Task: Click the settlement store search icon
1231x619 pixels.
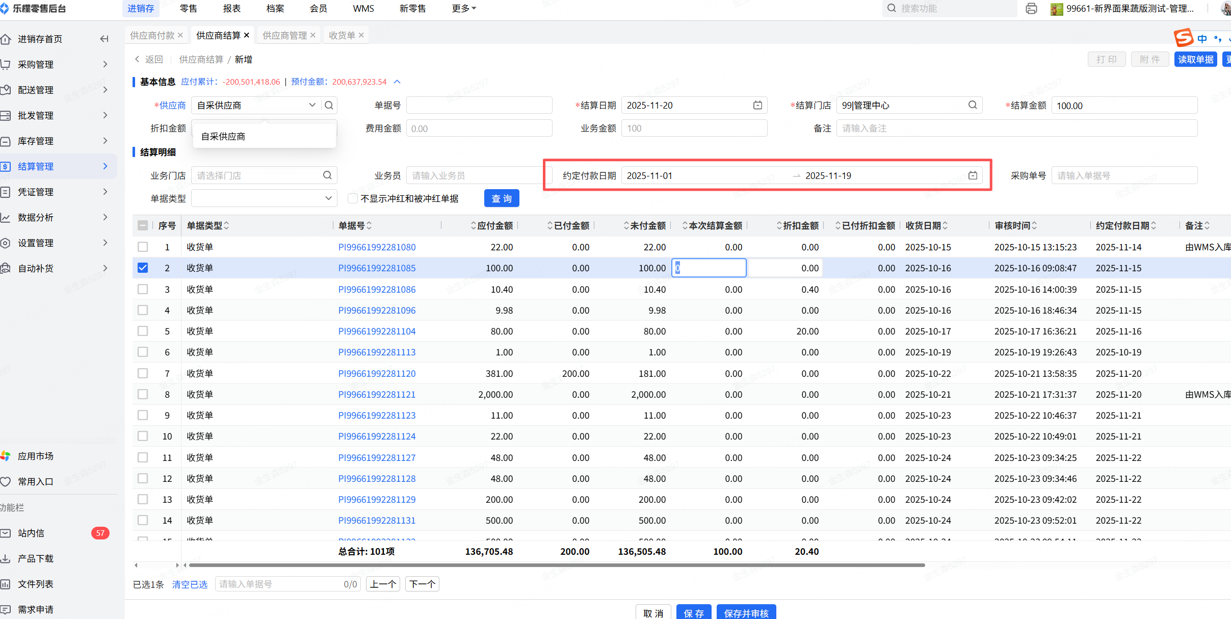Action: (x=973, y=105)
